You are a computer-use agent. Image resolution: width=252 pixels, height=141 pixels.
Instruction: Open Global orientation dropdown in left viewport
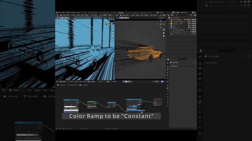pyautogui.click(x=95, y=15)
